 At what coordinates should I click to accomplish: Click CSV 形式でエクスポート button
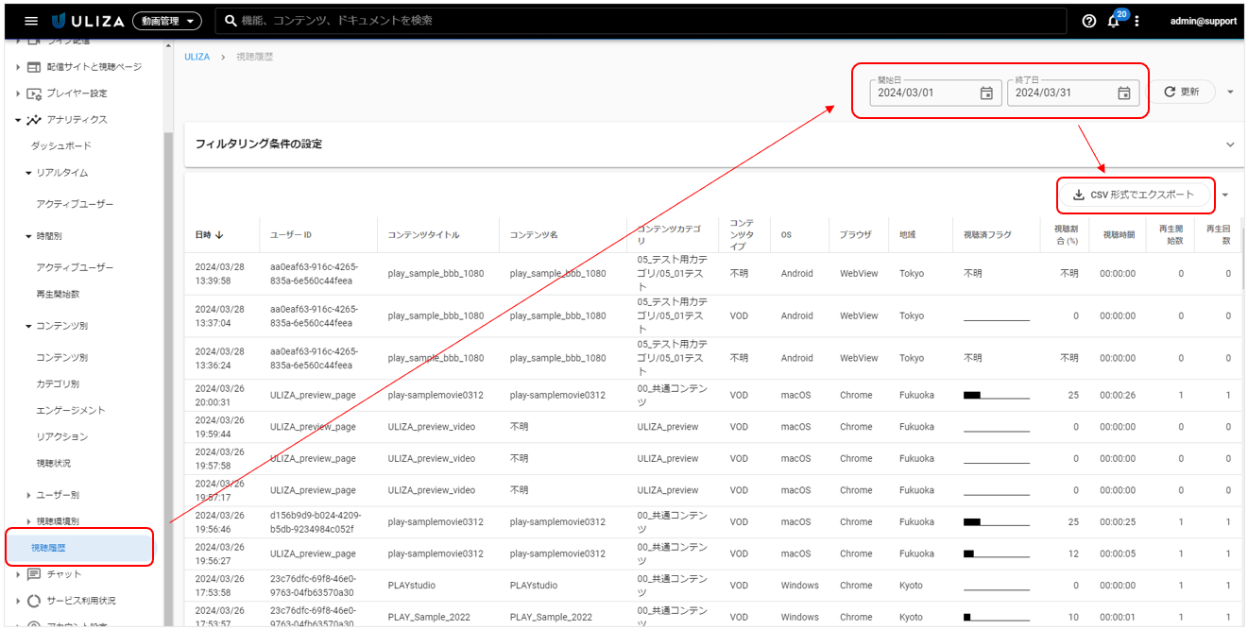click(1136, 195)
